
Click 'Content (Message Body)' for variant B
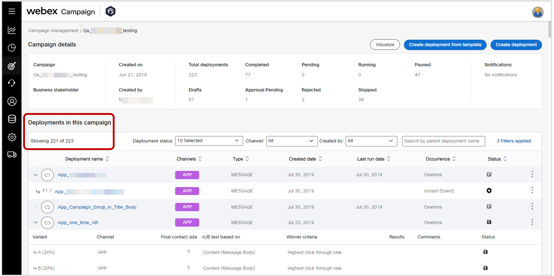(x=229, y=268)
